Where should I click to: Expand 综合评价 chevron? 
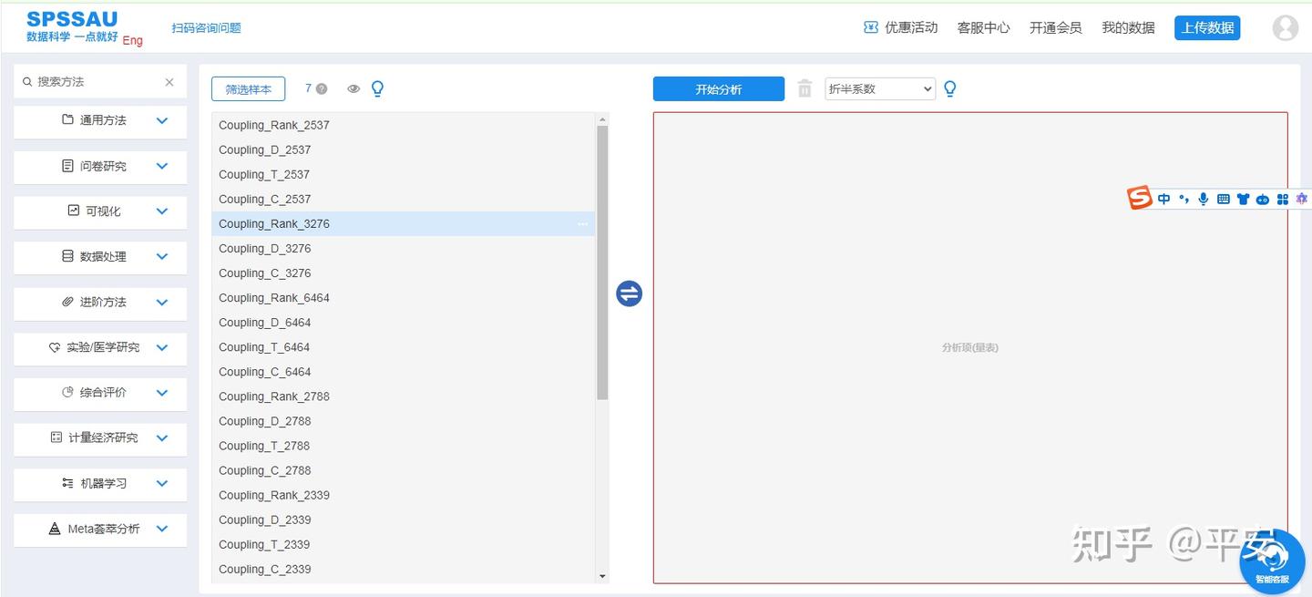pos(162,393)
